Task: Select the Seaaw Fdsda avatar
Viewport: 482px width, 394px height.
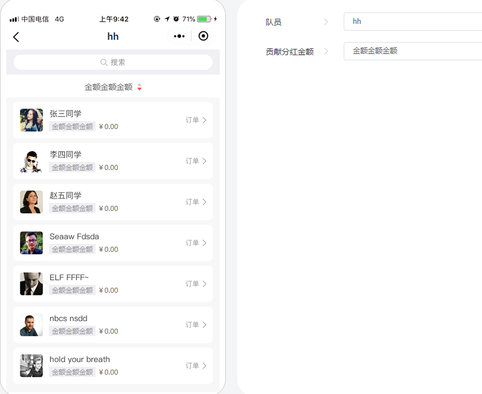Action: click(x=31, y=243)
